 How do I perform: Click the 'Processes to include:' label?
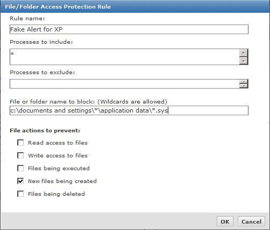[x=41, y=42]
